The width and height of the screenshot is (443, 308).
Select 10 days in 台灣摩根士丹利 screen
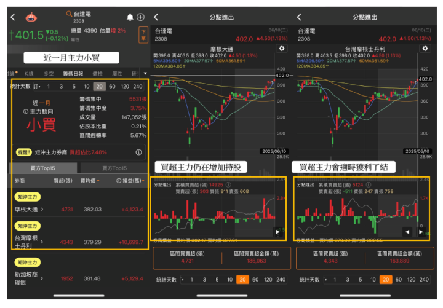[373, 280]
